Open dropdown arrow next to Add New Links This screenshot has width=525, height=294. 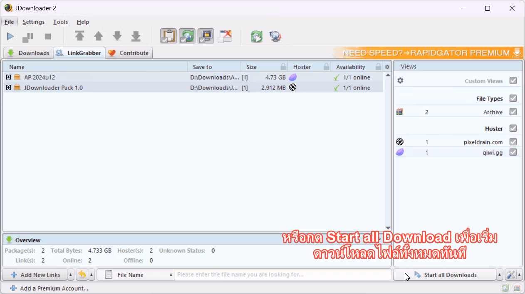pyautogui.click(x=70, y=275)
